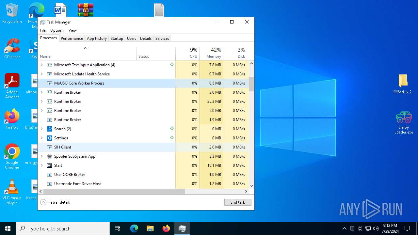Open Recycle Bin desktop icon
This screenshot has width=418, height=235.
point(12,14)
